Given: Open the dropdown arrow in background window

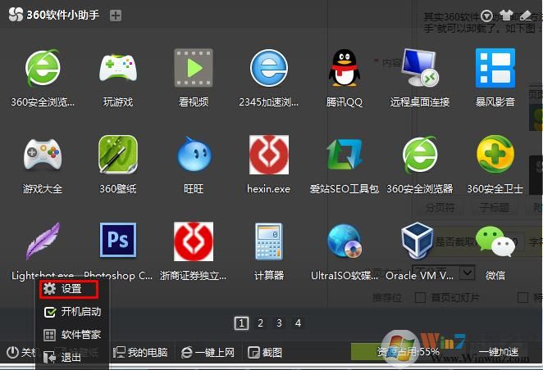Looking at the screenshot, I should [467, 273].
